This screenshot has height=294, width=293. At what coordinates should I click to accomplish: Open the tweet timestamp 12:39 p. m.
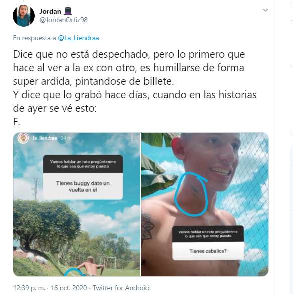(29, 288)
